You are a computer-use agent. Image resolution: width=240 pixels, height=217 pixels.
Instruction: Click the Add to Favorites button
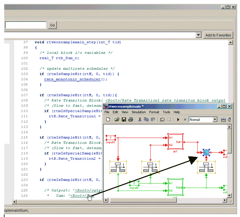218,35
